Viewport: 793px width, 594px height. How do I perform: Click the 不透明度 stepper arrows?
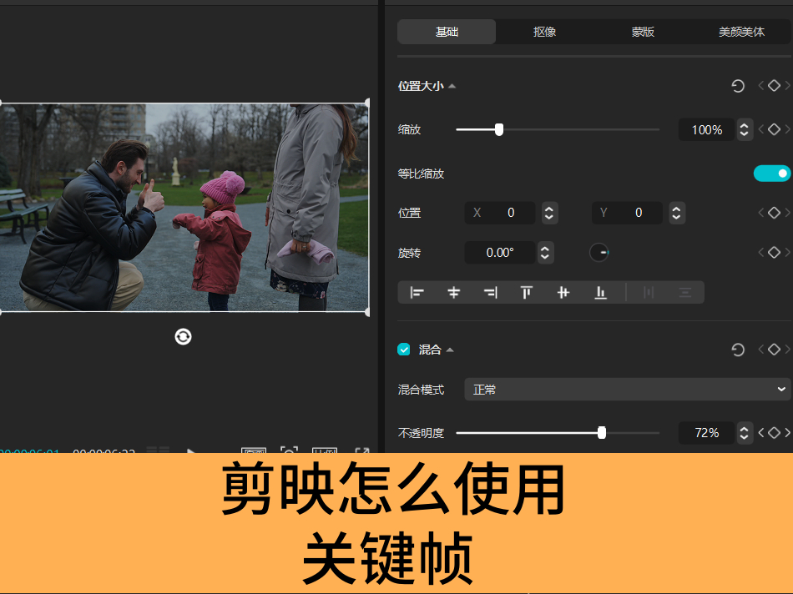pos(744,433)
